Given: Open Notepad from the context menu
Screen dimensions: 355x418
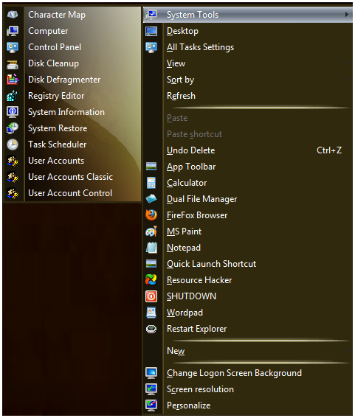Looking at the screenshot, I should point(248,248).
